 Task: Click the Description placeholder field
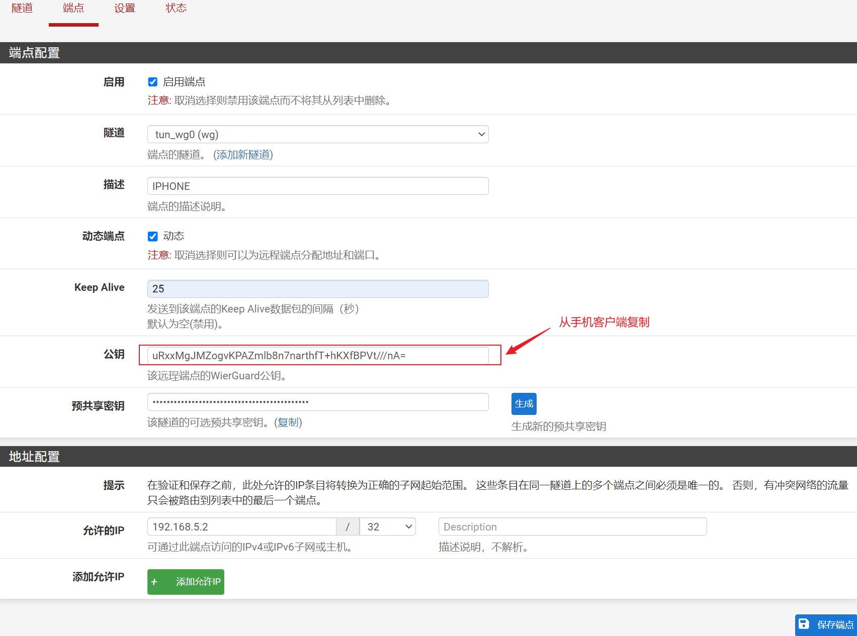pos(572,526)
